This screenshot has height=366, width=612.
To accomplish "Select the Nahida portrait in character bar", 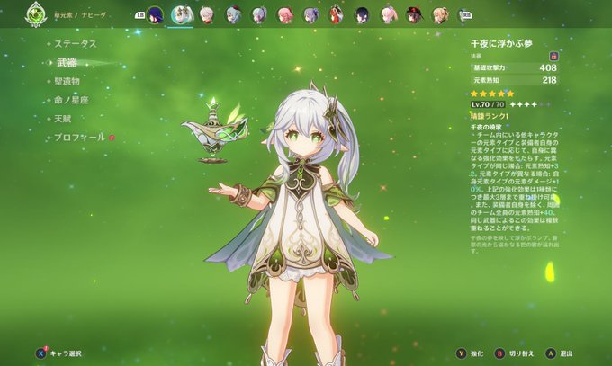I will coord(181,15).
